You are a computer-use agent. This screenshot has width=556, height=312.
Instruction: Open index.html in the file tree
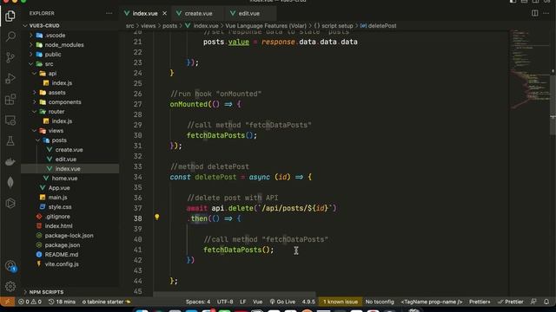click(70, 226)
